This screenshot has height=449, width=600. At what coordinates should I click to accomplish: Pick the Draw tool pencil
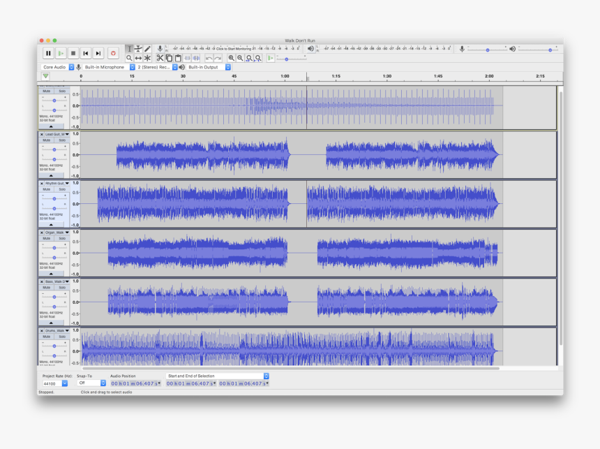pyautogui.click(x=147, y=48)
